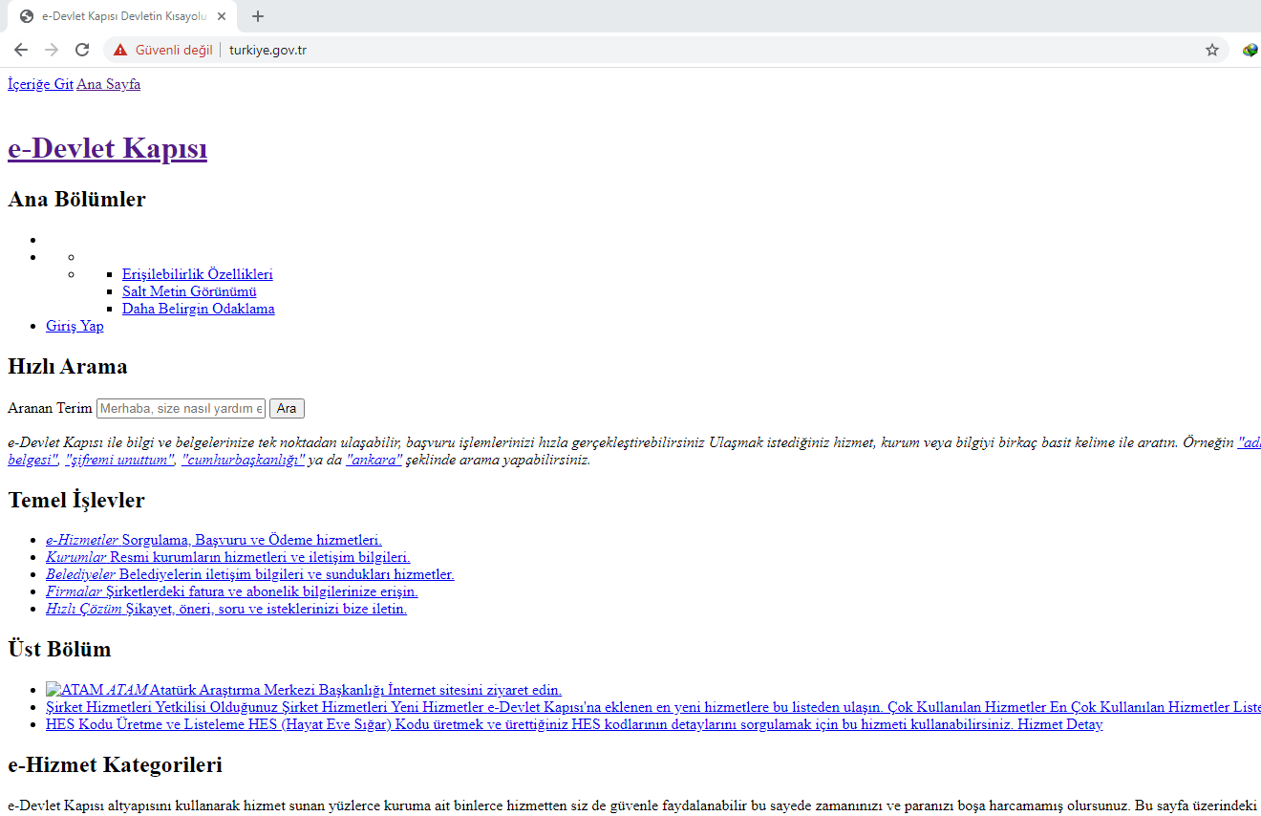Click the Ana Bölümler heading
Screen dimensions: 1261x816
tap(76, 199)
